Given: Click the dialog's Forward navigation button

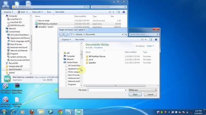Looking at the screenshot, I should point(65,34).
